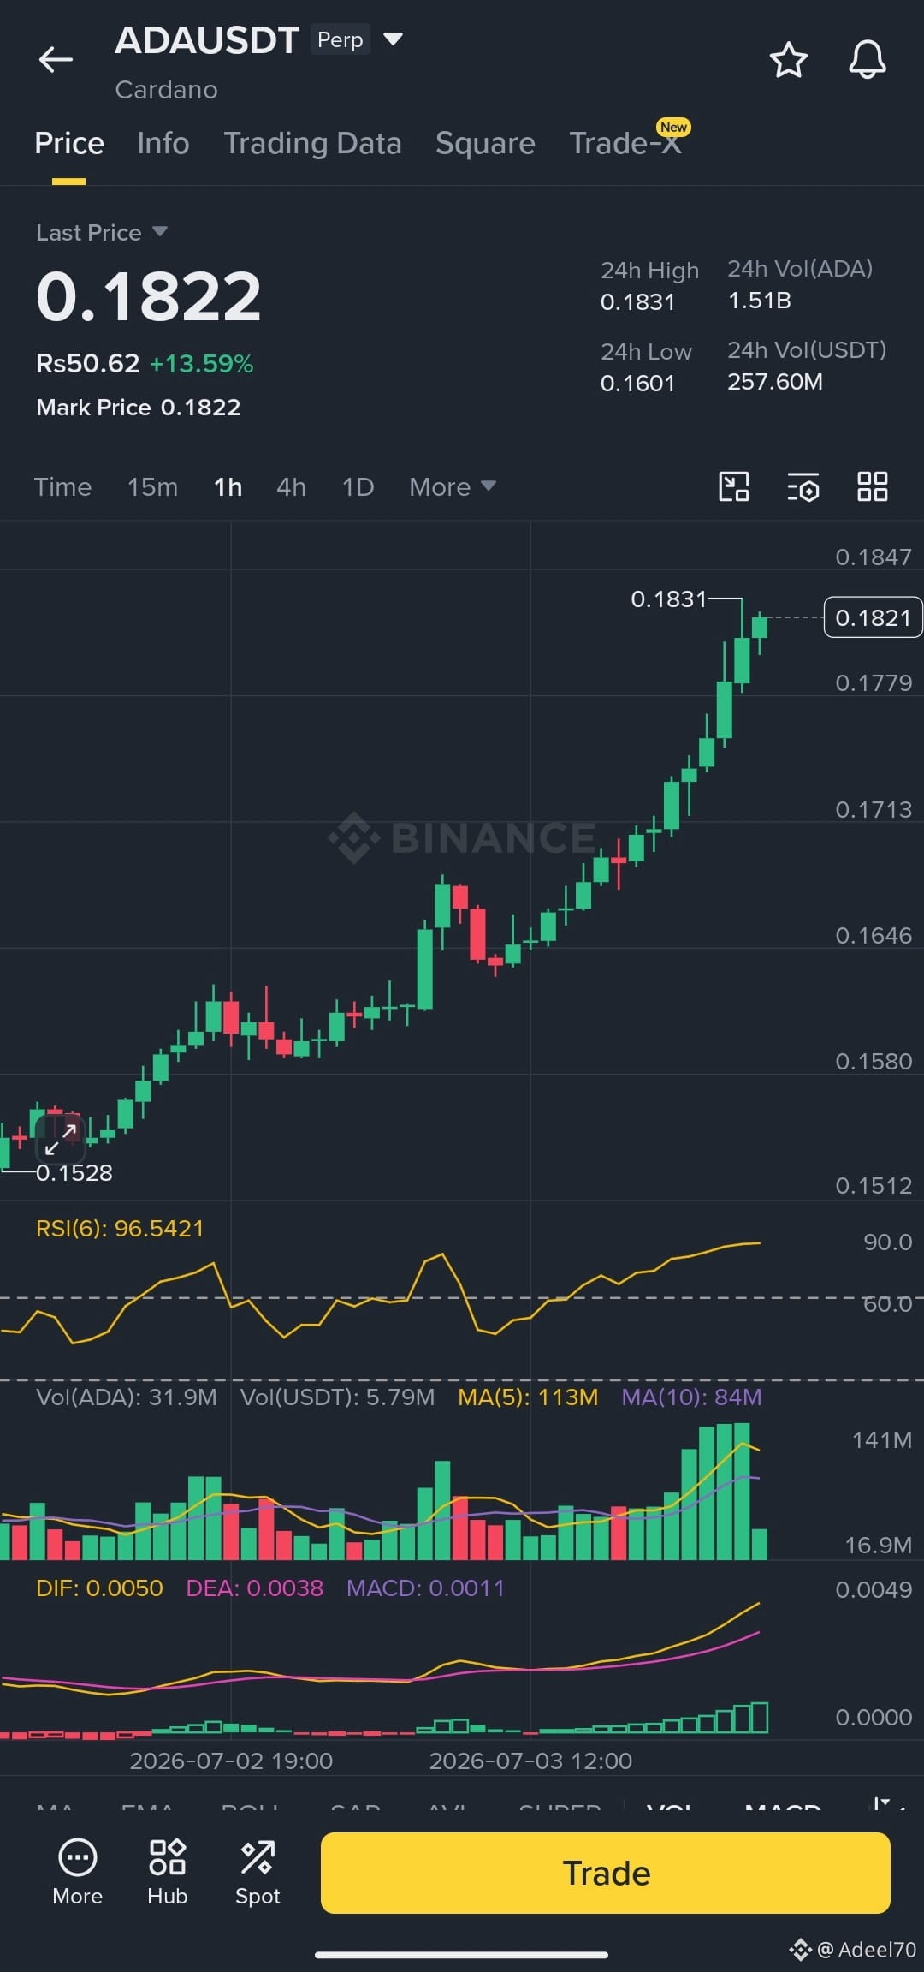Image resolution: width=924 pixels, height=1972 pixels.
Task: Open the Trade-X tab
Action: (625, 143)
